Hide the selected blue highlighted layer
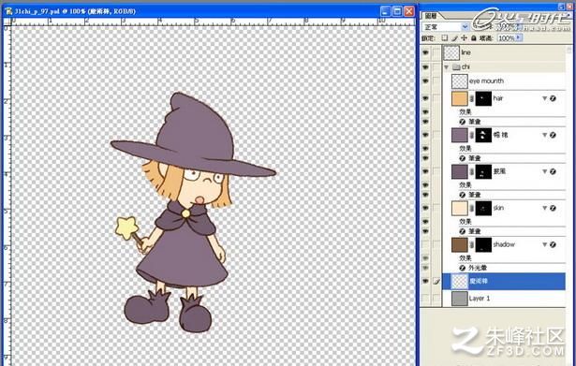Image resolution: width=576 pixels, height=366 pixels. click(425, 282)
